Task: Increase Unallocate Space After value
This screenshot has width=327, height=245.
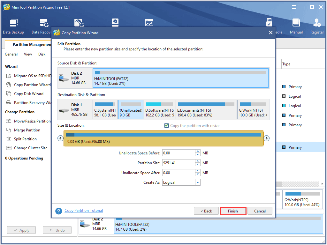Action: pos(198,171)
